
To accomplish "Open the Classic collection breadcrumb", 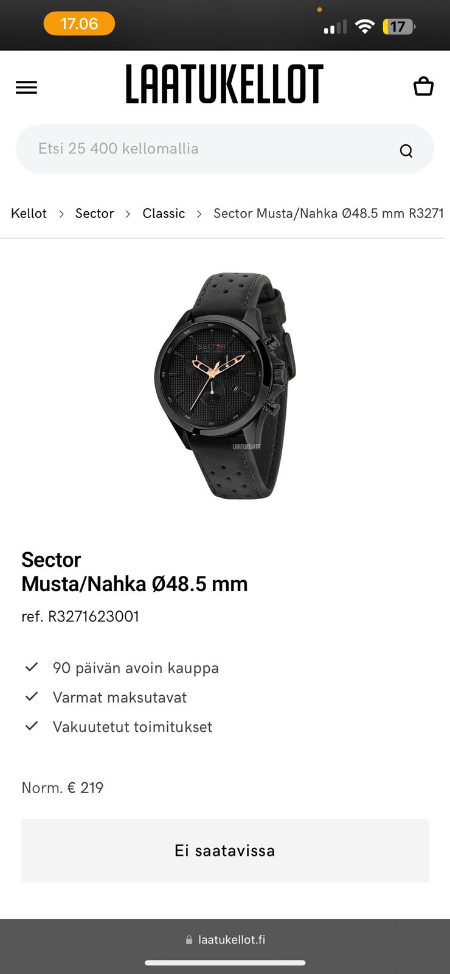I will tap(164, 213).
